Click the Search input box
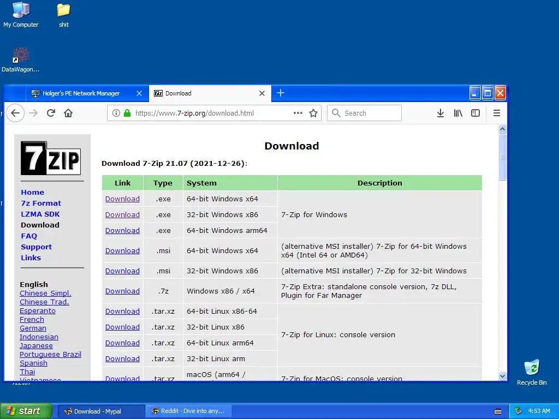This screenshot has height=419, width=559. coord(364,113)
